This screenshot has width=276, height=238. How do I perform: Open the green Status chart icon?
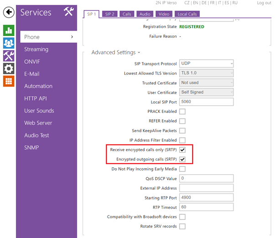click(x=8, y=31)
